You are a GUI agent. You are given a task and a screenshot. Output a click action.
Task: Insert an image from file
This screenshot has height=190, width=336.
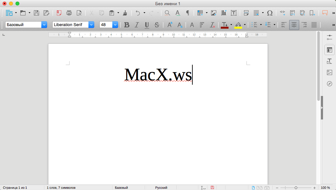(x=214, y=13)
